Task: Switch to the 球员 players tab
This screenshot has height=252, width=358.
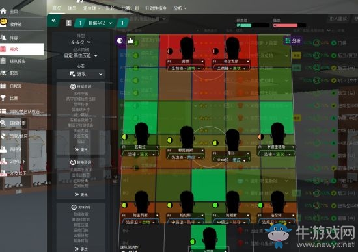Action: coord(72,8)
